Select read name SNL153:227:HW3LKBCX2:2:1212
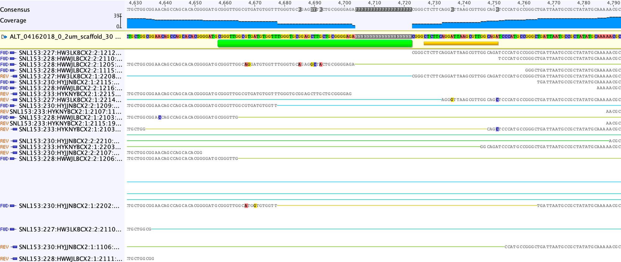Screen dimensions: 621x262 (70, 53)
